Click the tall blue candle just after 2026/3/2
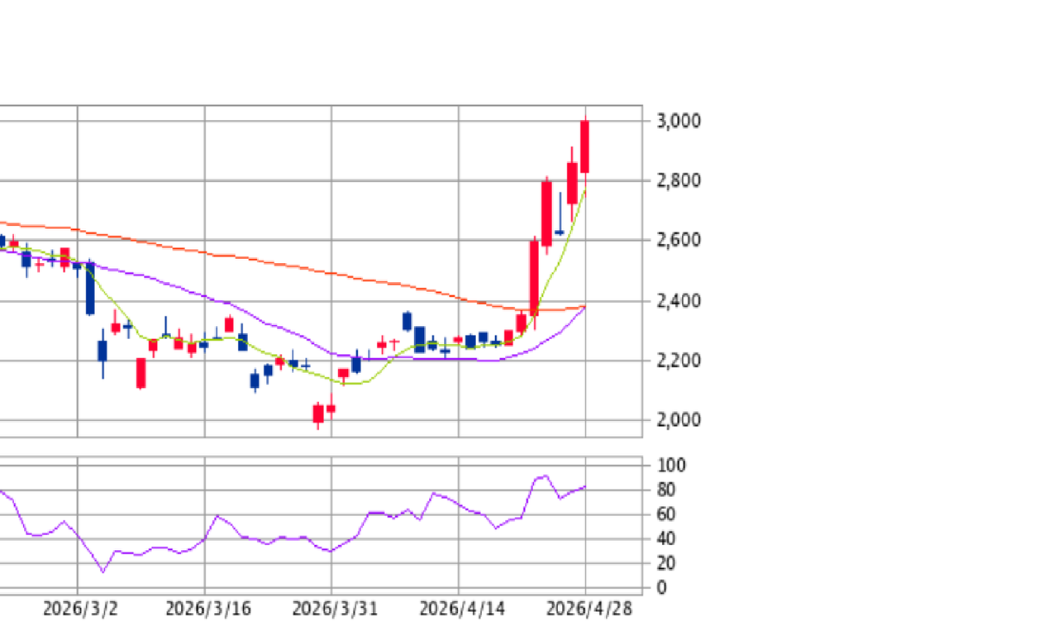Image resolution: width=1058 pixels, height=622 pixels. coord(90,288)
